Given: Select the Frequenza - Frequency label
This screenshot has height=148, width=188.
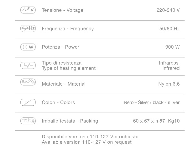Looking at the screenshot, I should tap(68, 29).
